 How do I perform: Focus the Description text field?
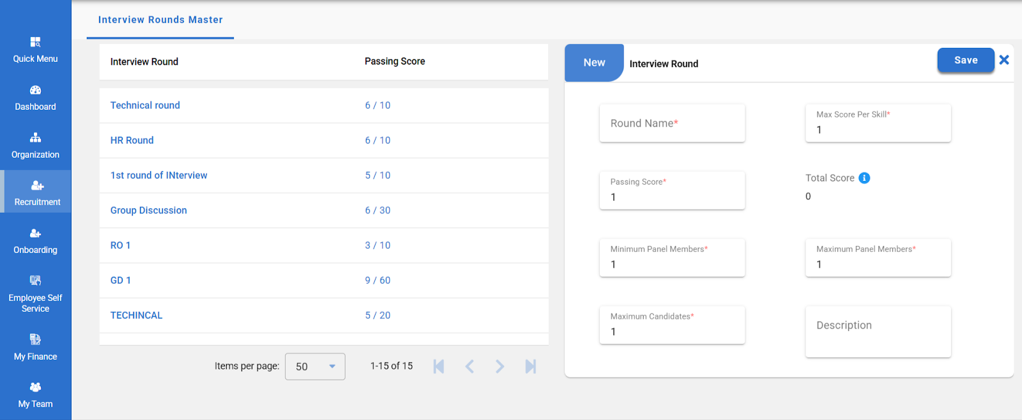(878, 331)
